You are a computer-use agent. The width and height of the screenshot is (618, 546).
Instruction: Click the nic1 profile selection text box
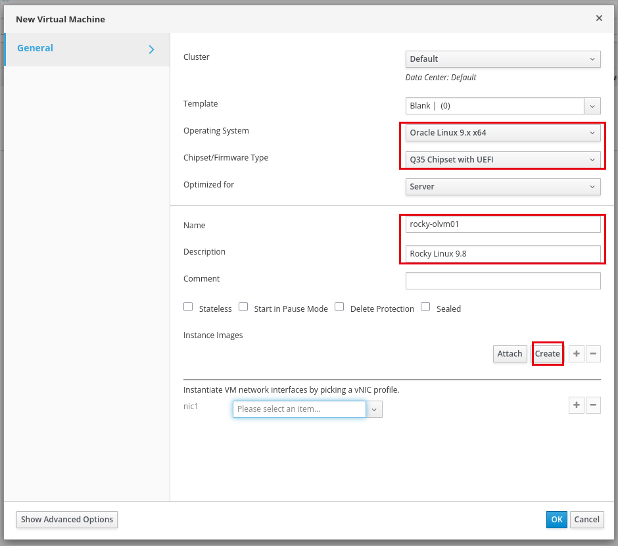click(299, 409)
